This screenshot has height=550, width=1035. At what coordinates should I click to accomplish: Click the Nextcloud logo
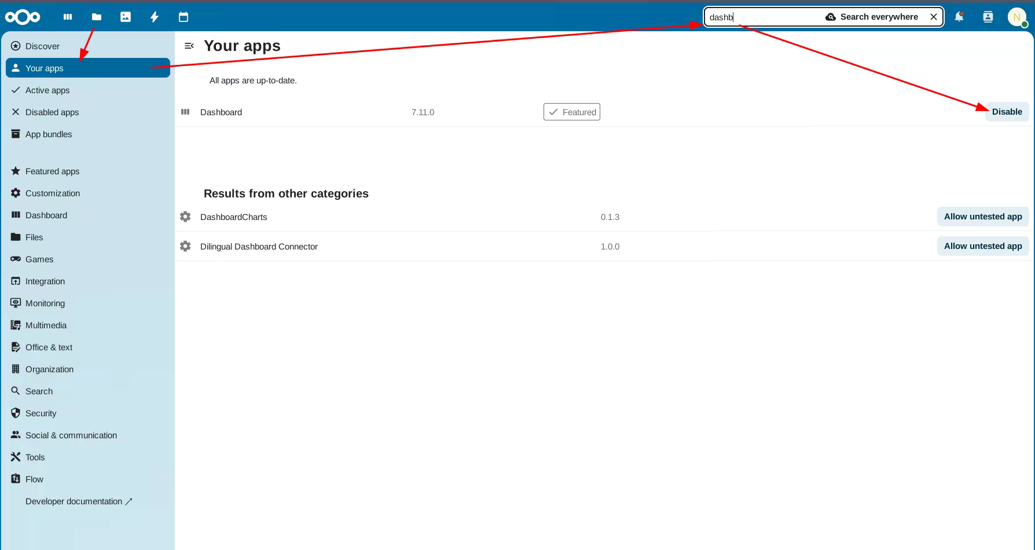[23, 17]
